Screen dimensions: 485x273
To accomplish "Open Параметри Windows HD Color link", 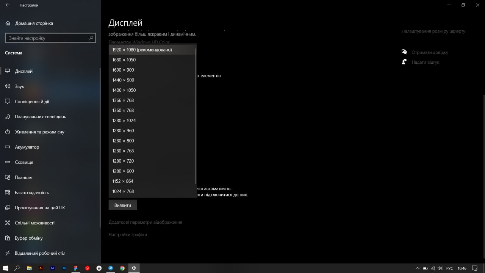I will click(139, 42).
